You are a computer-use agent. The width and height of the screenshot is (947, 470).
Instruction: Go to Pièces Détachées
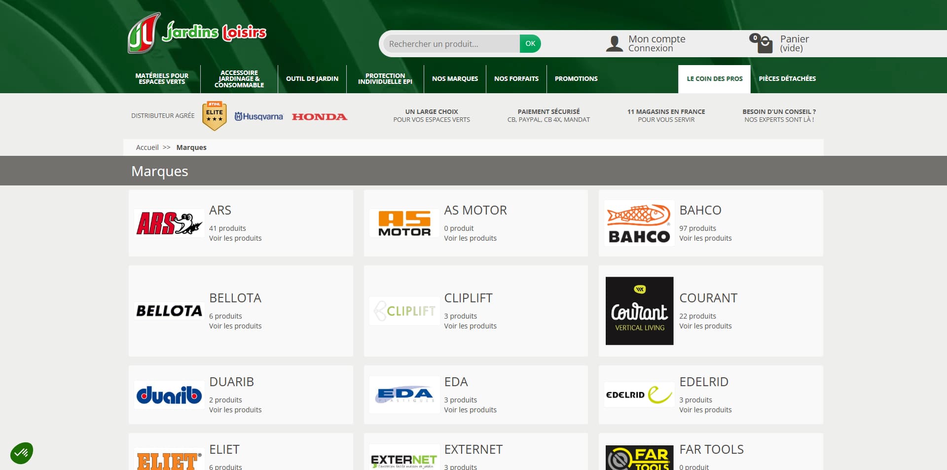tap(787, 79)
